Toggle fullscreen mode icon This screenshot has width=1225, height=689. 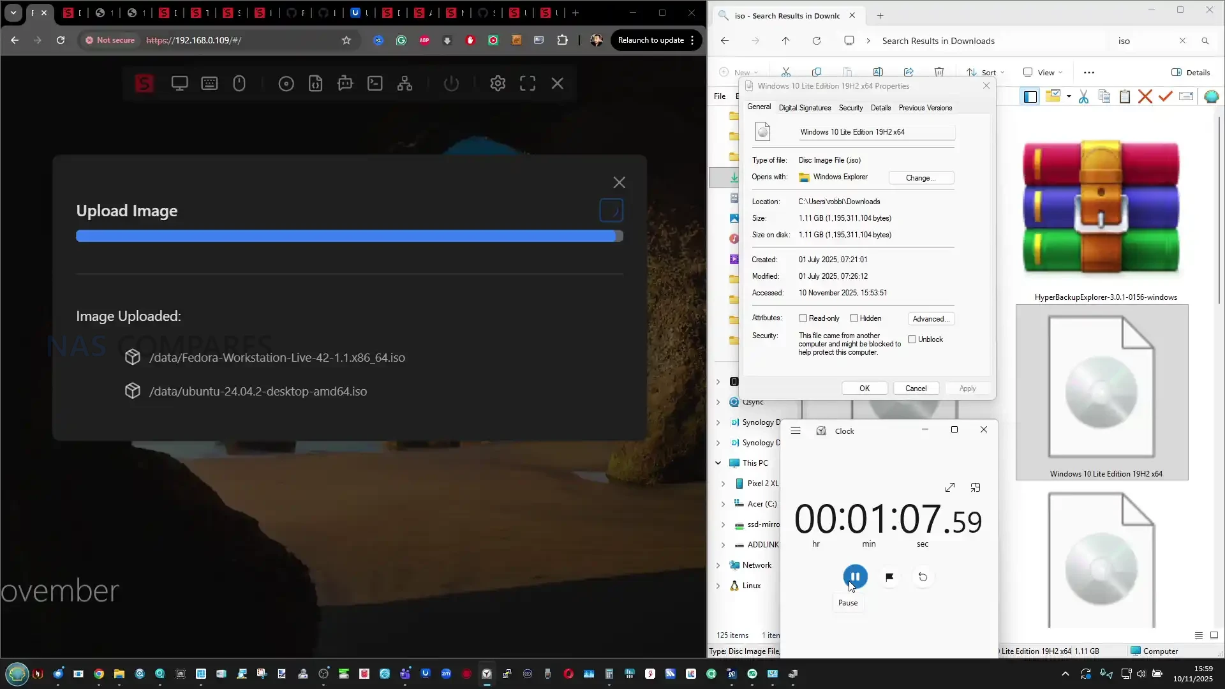(x=528, y=84)
